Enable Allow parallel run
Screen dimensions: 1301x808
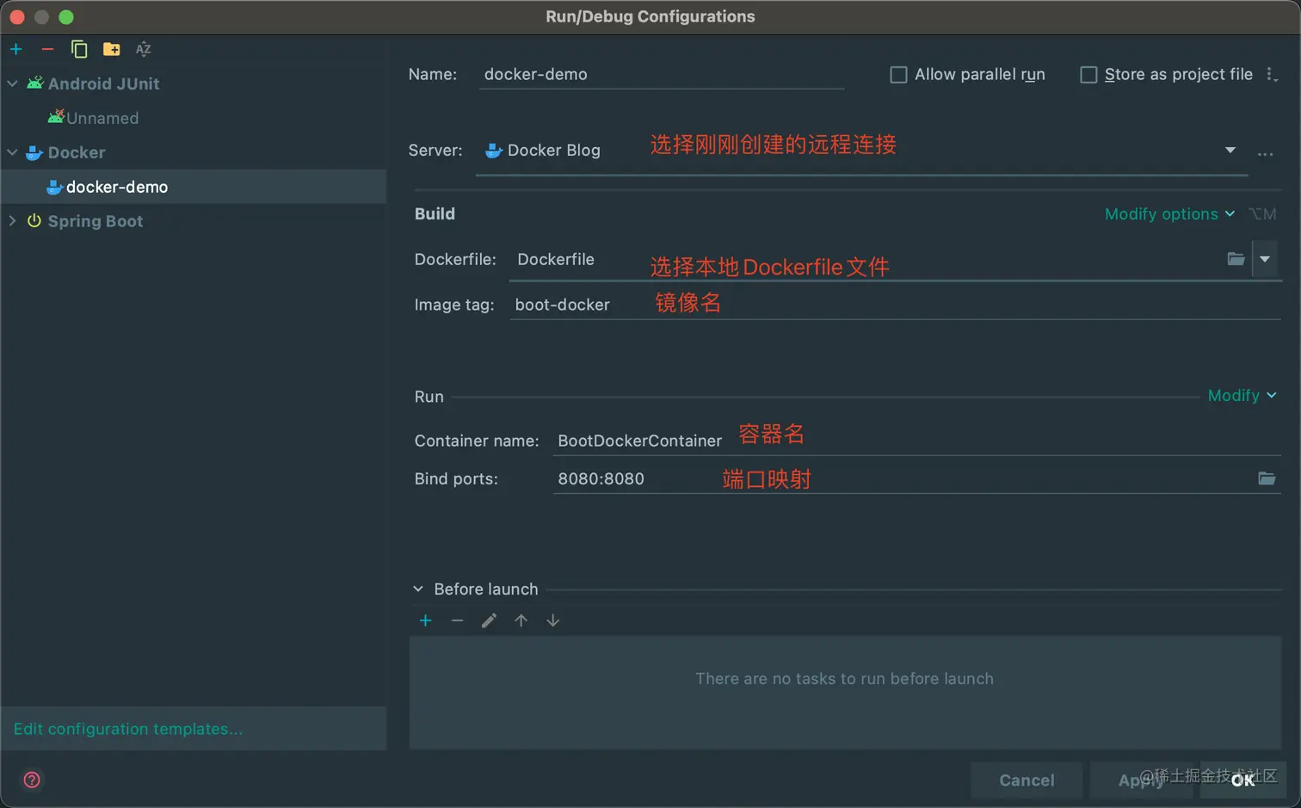tap(898, 75)
